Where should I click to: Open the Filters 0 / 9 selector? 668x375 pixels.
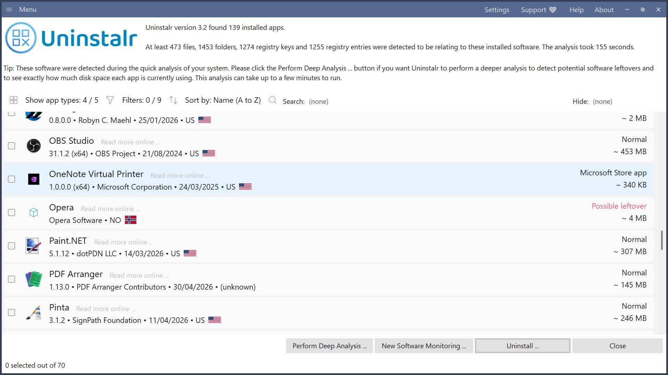[x=142, y=100]
